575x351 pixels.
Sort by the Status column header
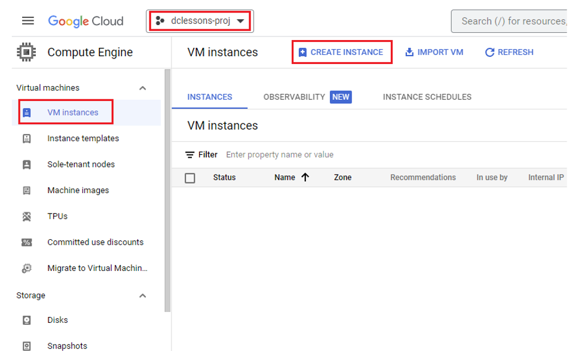[224, 178]
